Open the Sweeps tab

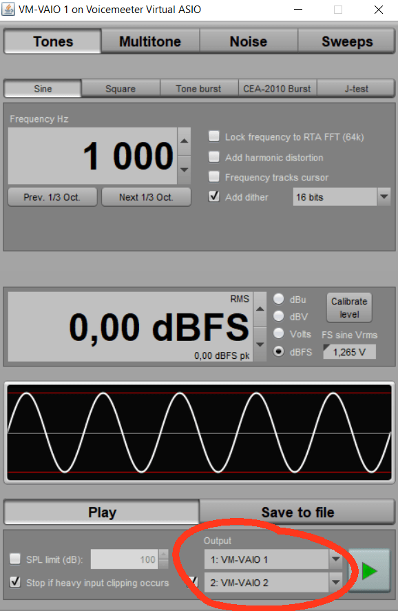346,41
